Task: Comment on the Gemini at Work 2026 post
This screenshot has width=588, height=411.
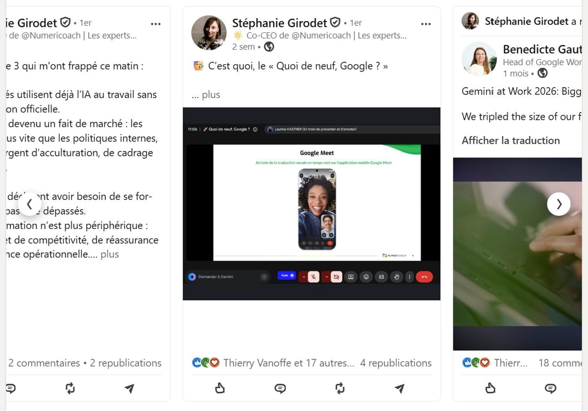Action: (x=550, y=388)
